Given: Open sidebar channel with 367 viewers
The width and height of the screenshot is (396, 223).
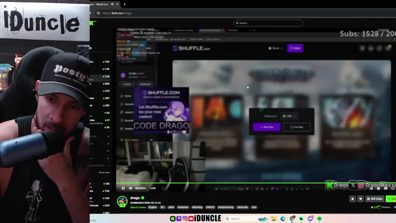Looking at the screenshot, I should 100,98.
